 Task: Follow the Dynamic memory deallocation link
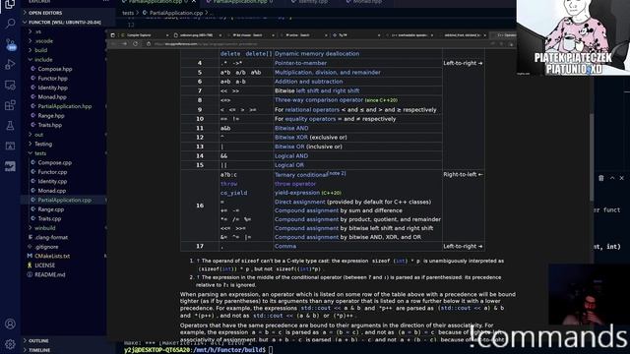coord(317,54)
